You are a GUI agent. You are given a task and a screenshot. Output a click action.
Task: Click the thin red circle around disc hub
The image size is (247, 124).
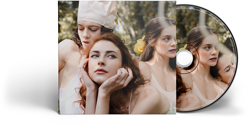(x=198, y=58)
